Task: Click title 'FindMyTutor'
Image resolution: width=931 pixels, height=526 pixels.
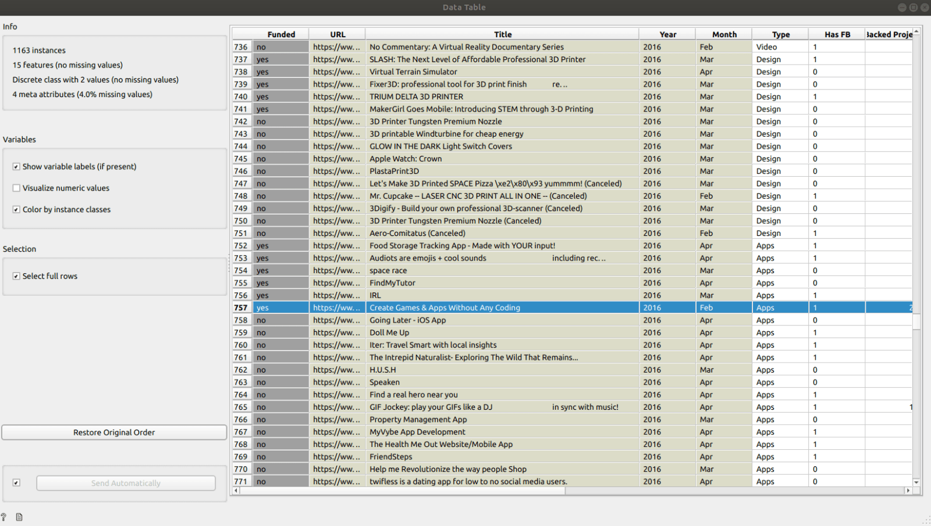Action: coord(392,283)
